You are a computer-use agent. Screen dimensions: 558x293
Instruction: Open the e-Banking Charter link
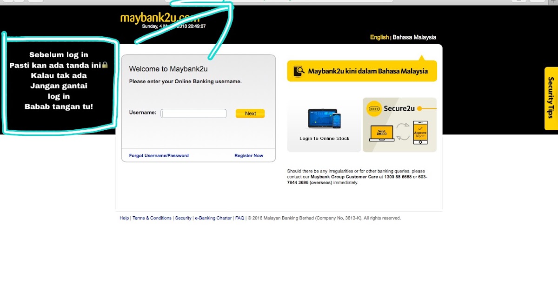pyautogui.click(x=213, y=218)
